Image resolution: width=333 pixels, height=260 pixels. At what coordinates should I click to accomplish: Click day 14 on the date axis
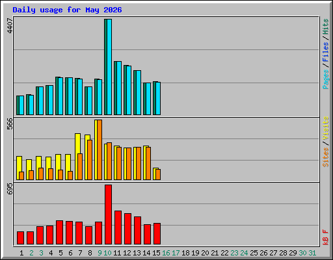(x=146, y=253)
